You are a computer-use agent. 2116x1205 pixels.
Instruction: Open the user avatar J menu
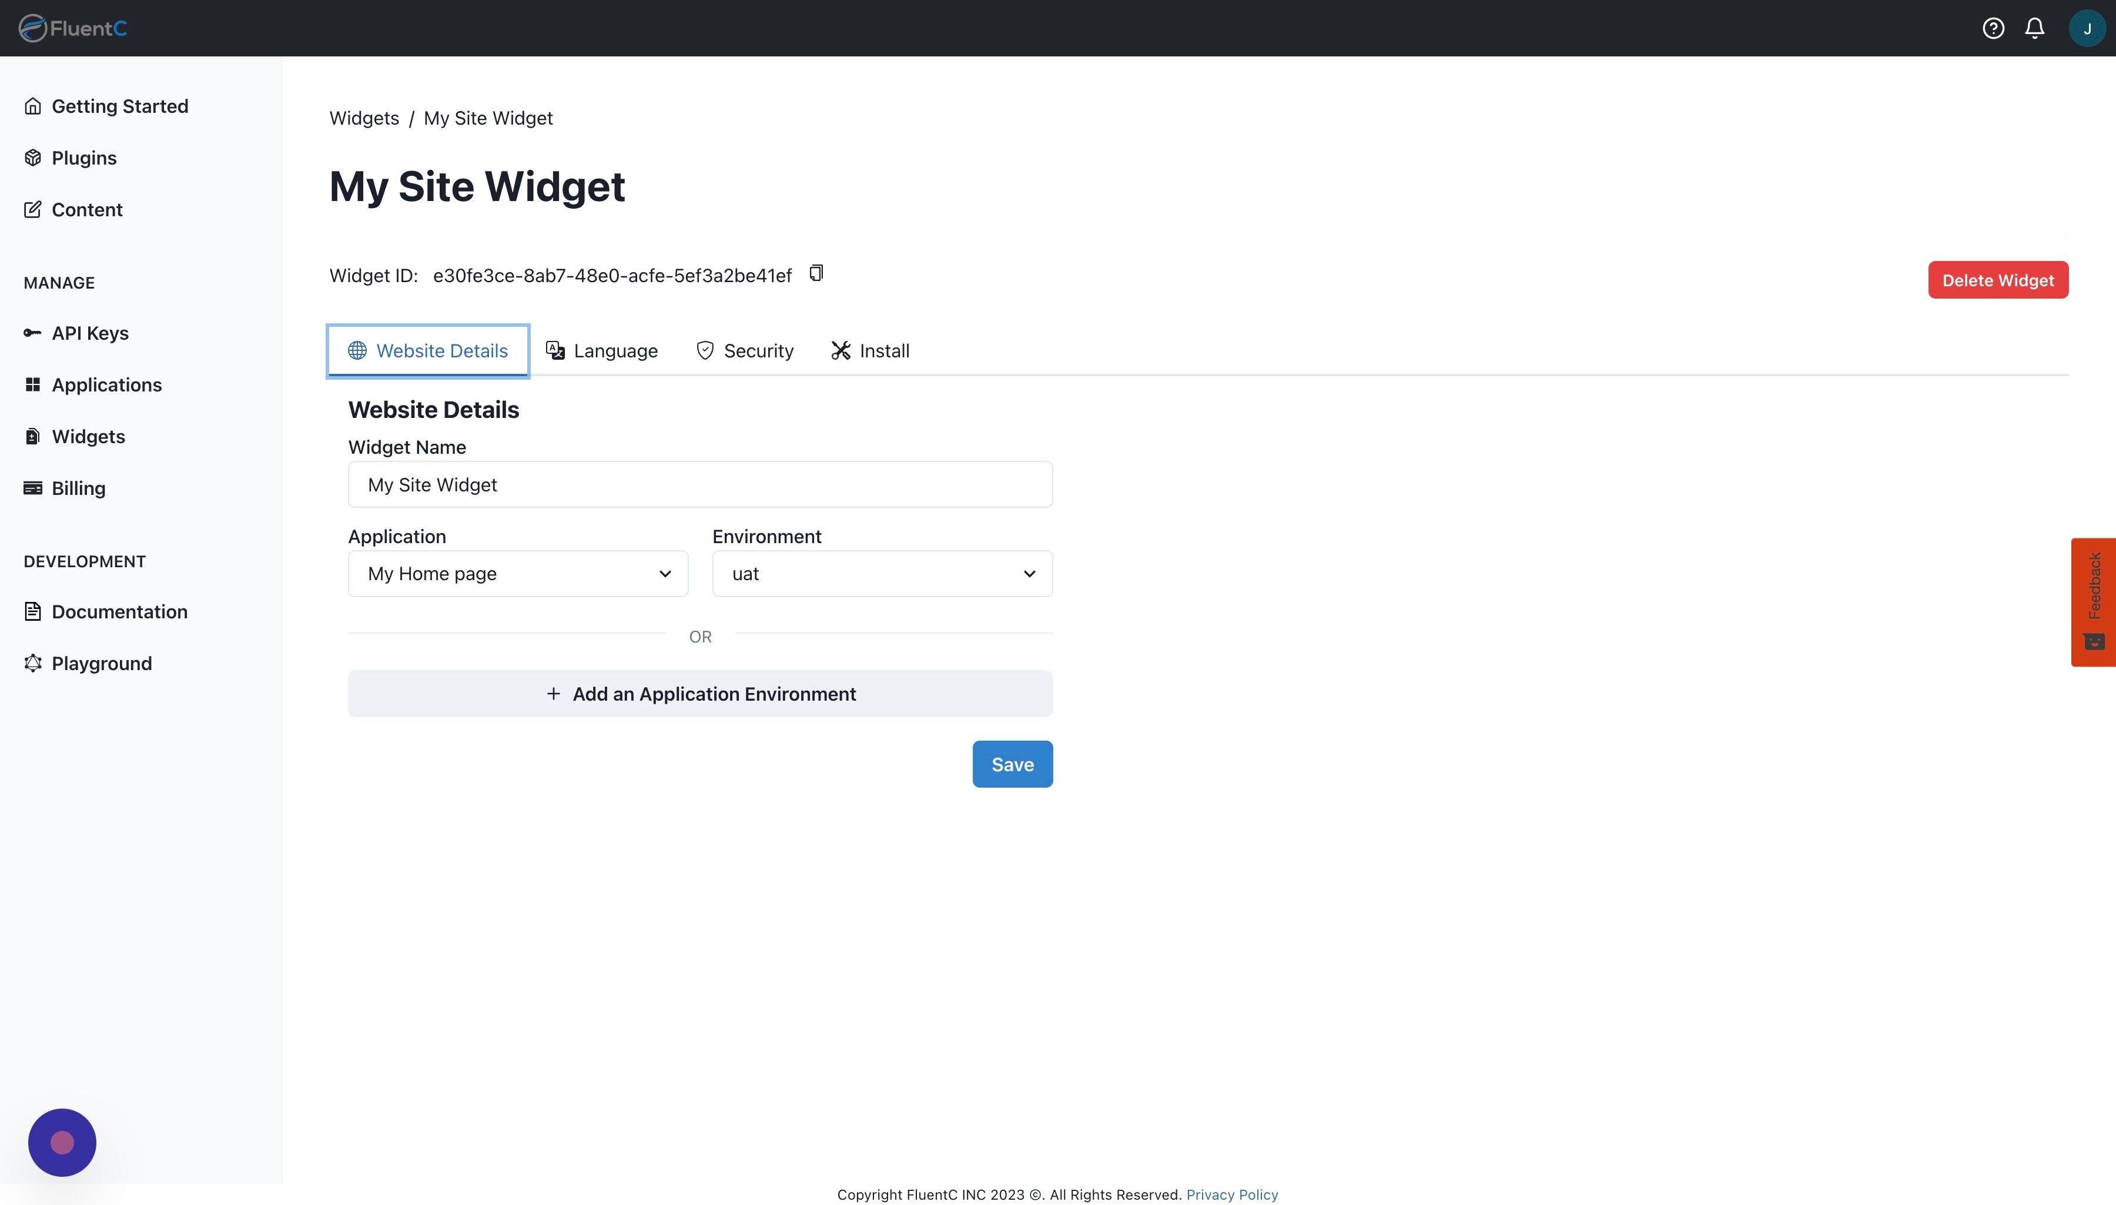click(2086, 28)
